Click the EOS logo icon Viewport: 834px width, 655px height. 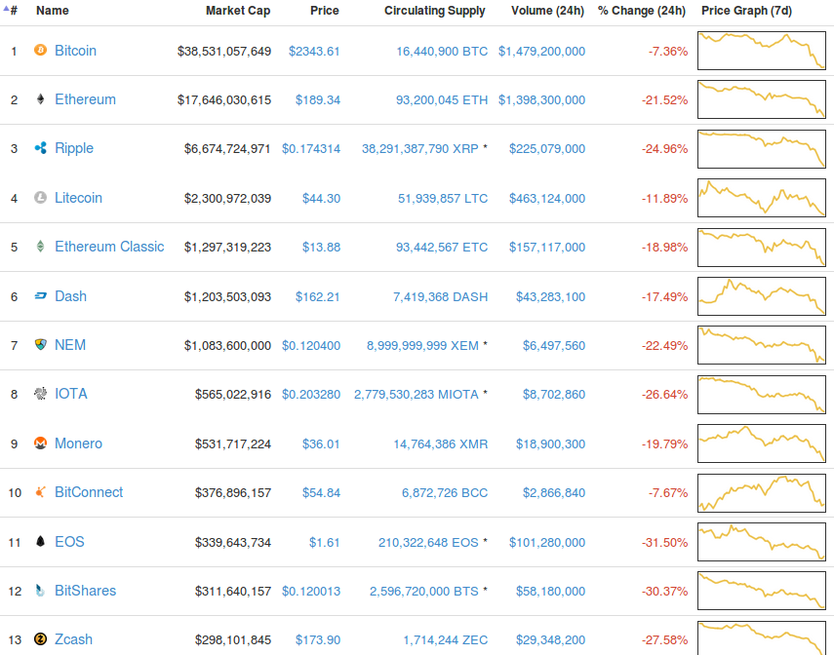pos(40,541)
